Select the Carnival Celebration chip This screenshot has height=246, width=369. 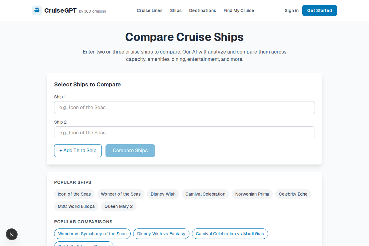point(205,194)
